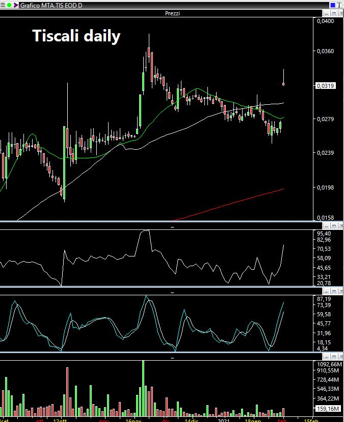344x422 pixels.
Task: Maximize the stochastic panel scaled to 87,19
Action: click(x=334, y=292)
